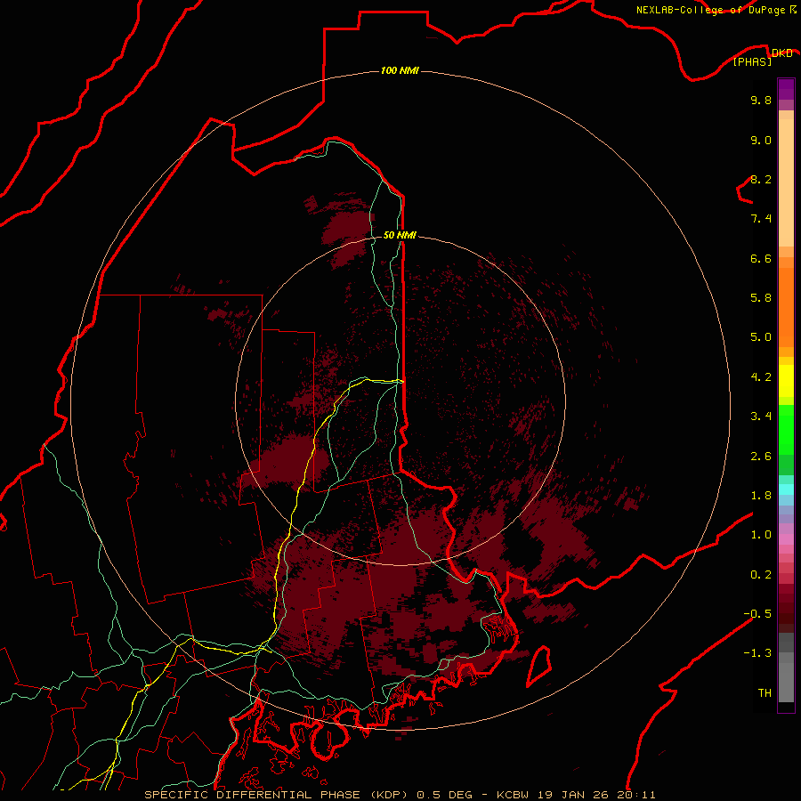Click the 8.2 value on the color scale
This screenshot has width=801, height=801.
(761, 179)
